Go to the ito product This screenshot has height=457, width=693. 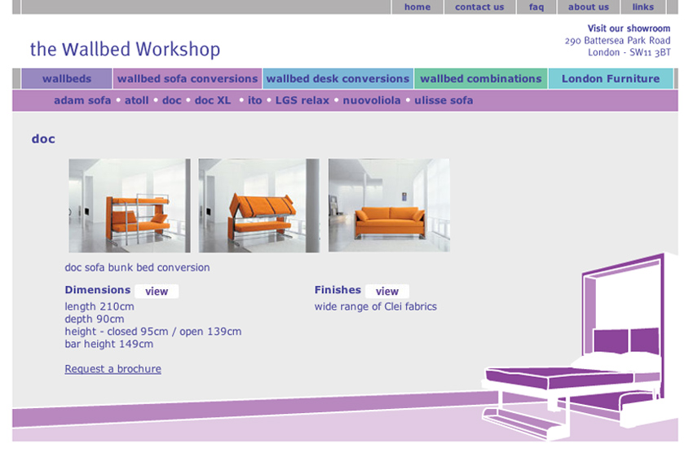coord(254,101)
